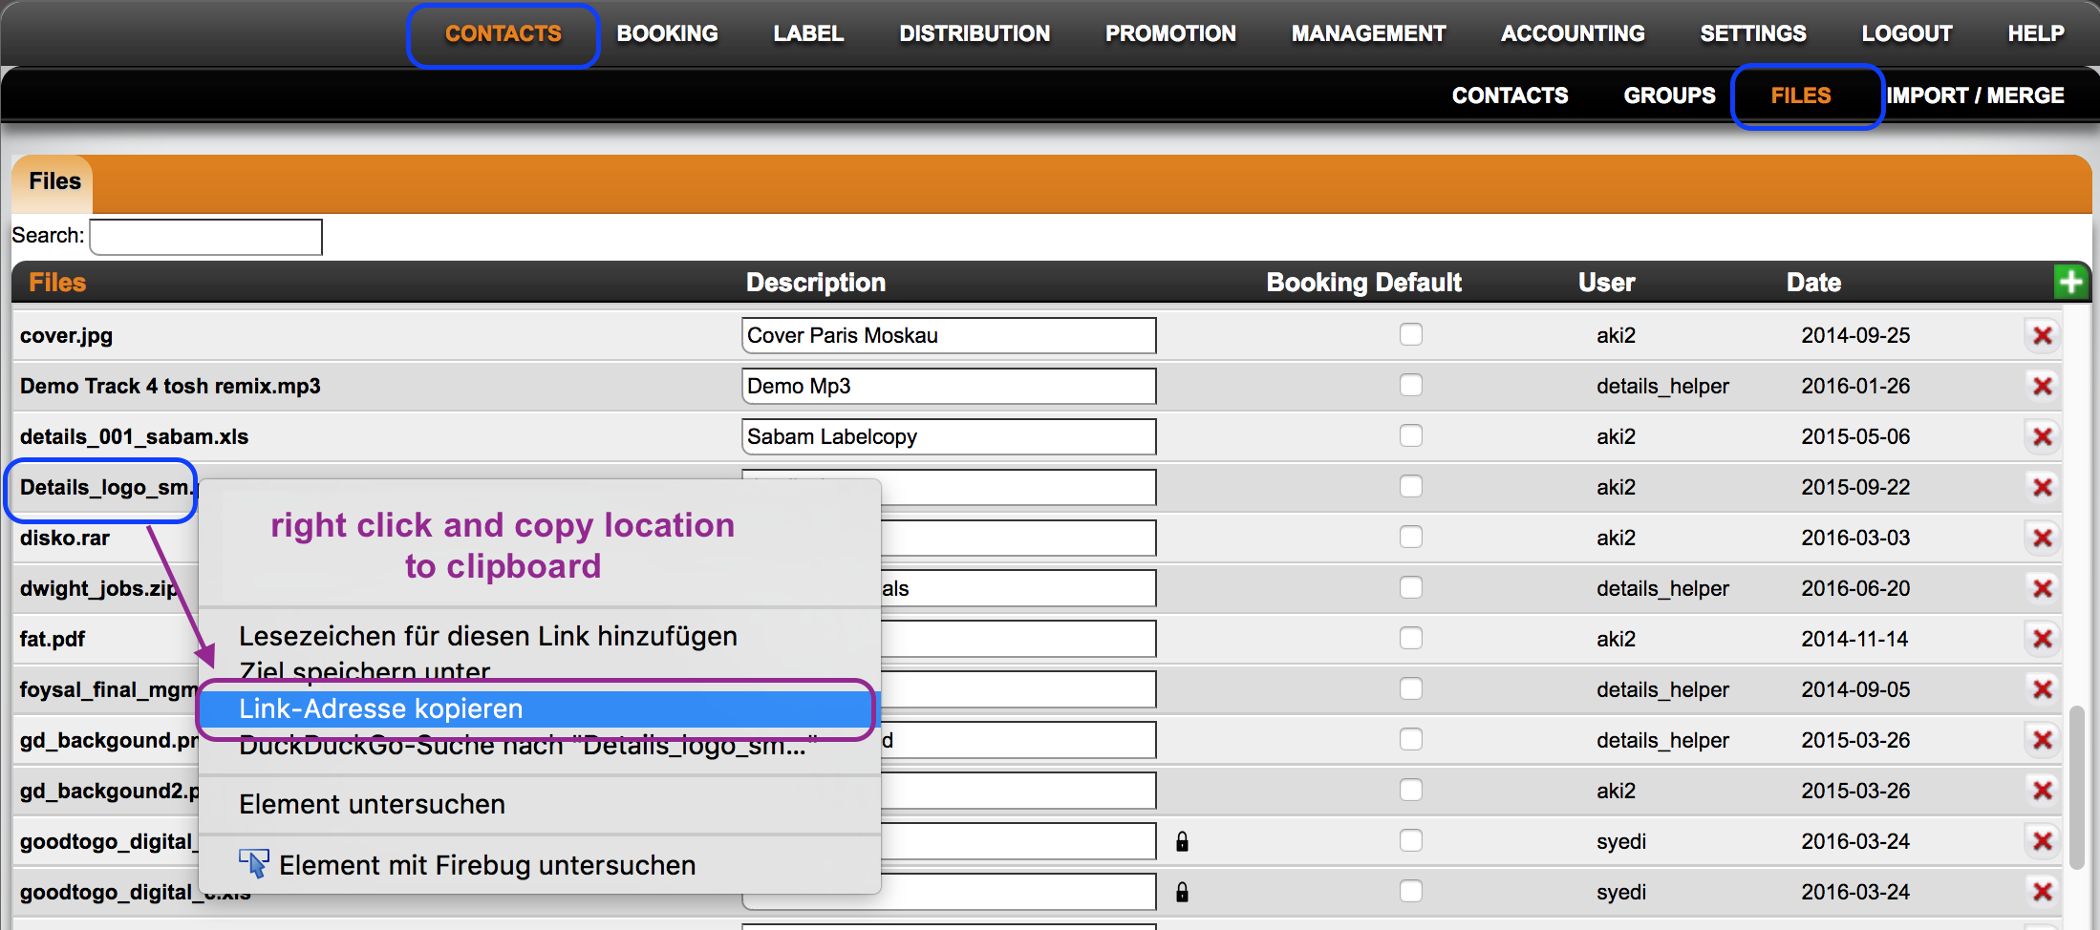Open IMPORT / MERGE section
Viewport: 2100px width, 930px height.
click(x=1975, y=95)
